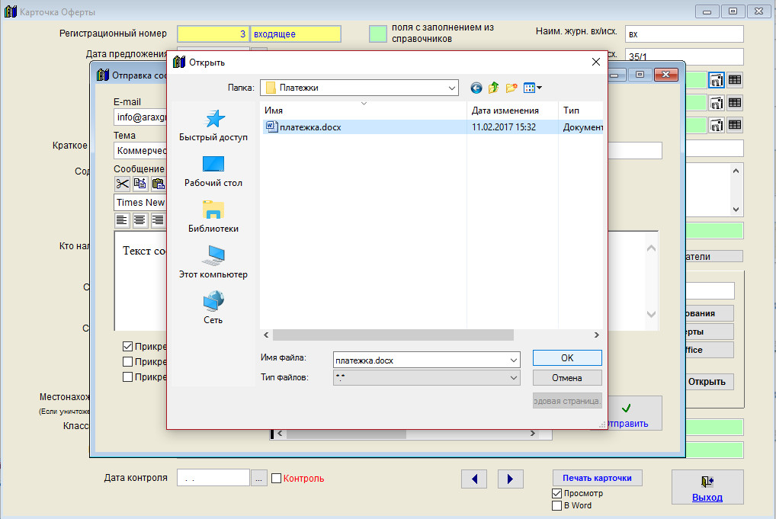The image size is (776, 519).
Task: Move the message text down with the arrow
Action: pos(651,314)
